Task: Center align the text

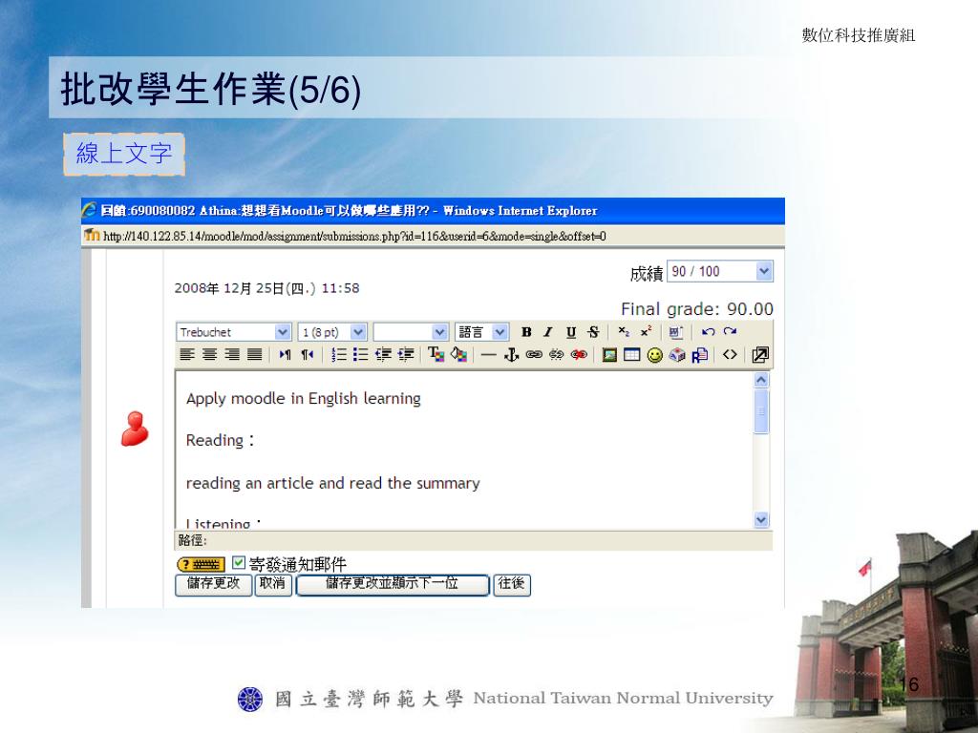Action: pos(209,355)
